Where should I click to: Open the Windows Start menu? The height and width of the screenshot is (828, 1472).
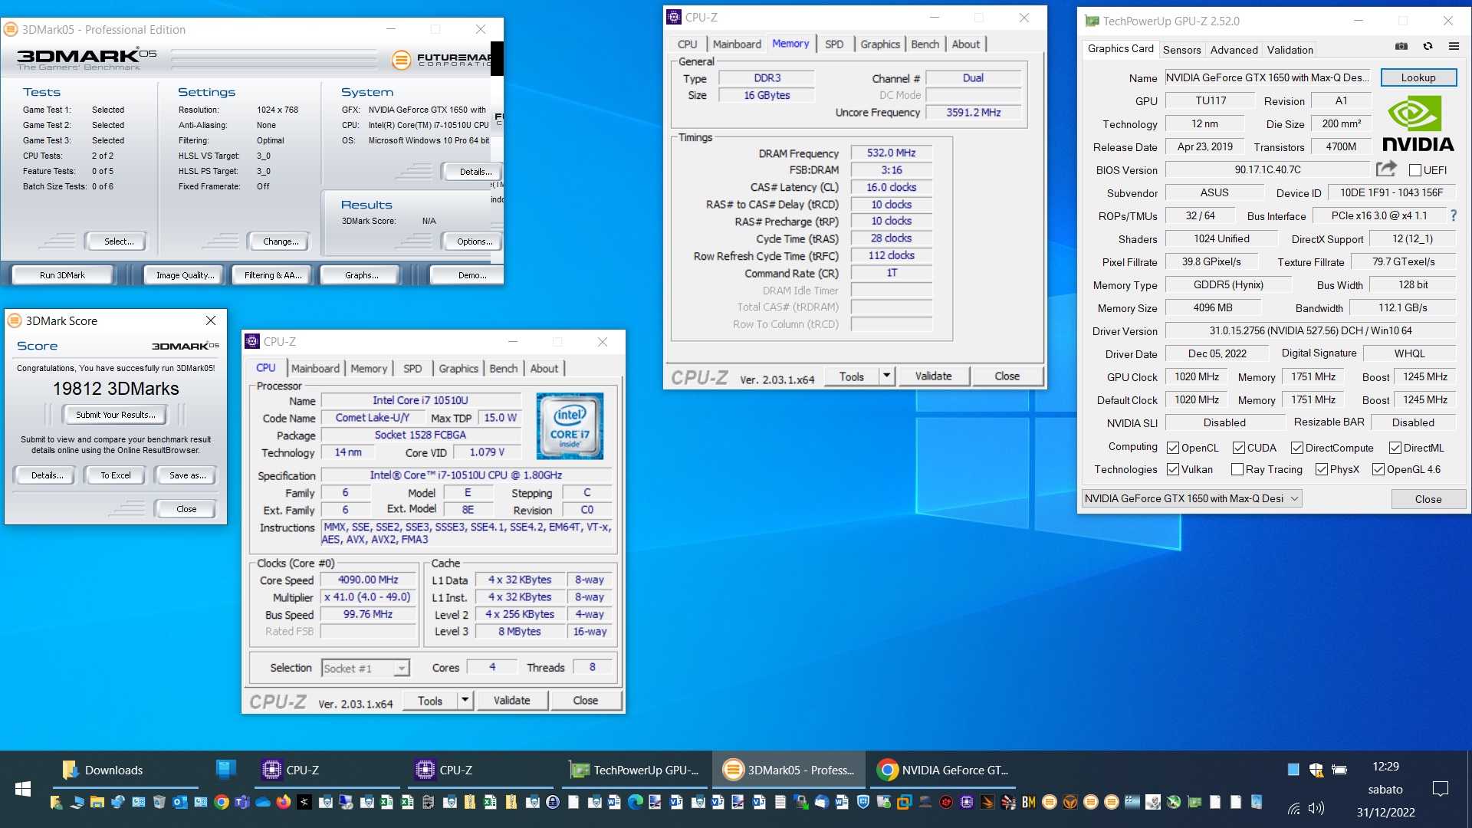coord(23,789)
